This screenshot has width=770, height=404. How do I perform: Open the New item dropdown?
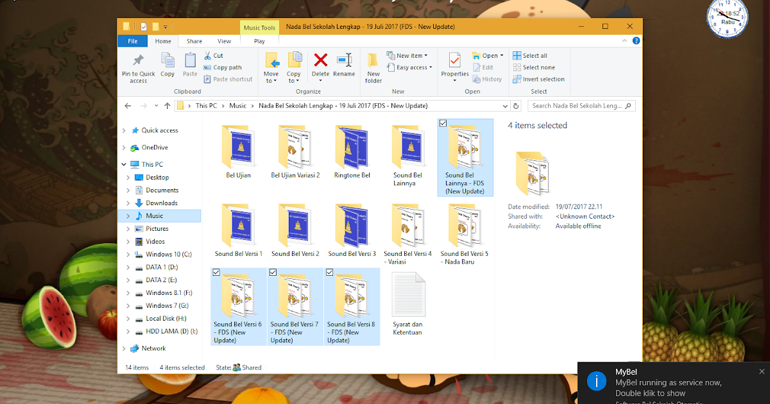point(407,56)
